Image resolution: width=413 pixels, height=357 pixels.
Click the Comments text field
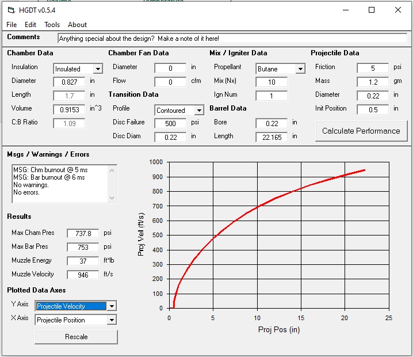[232, 38]
